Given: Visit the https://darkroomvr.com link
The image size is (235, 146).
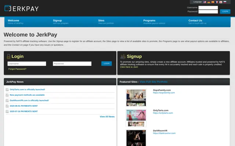Looking at the screenshot, I should click(x=164, y=133).
